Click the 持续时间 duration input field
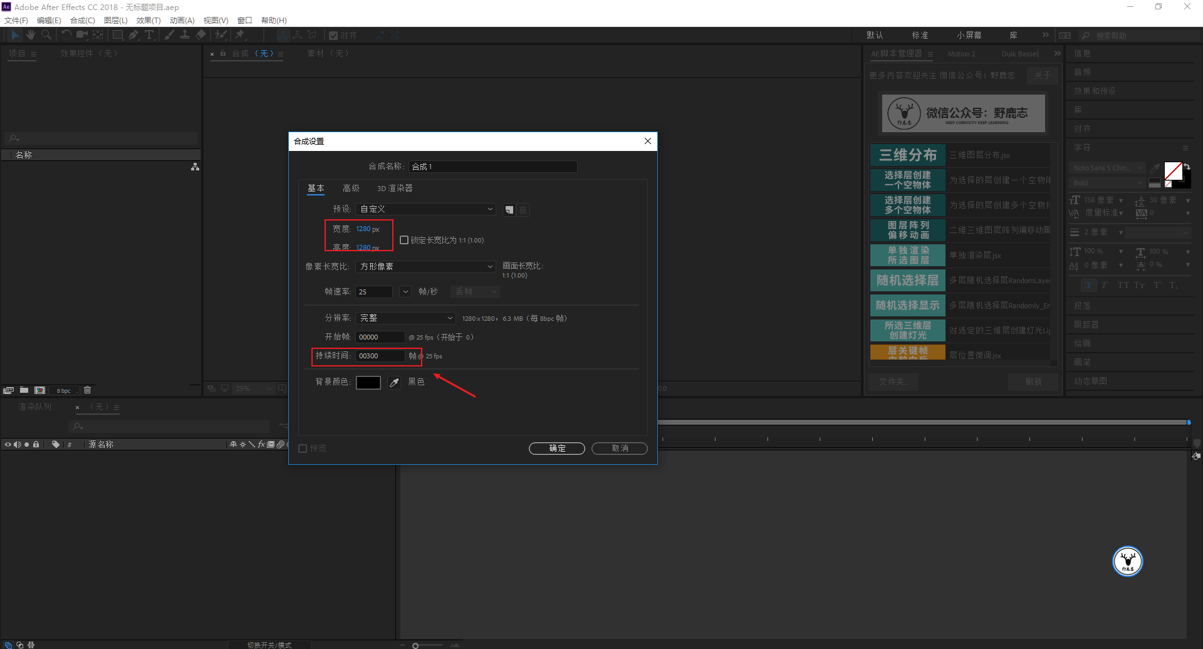 [x=380, y=356]
